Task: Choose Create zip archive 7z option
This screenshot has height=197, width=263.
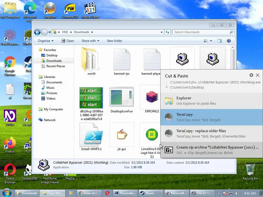Action: coord(212,150)
